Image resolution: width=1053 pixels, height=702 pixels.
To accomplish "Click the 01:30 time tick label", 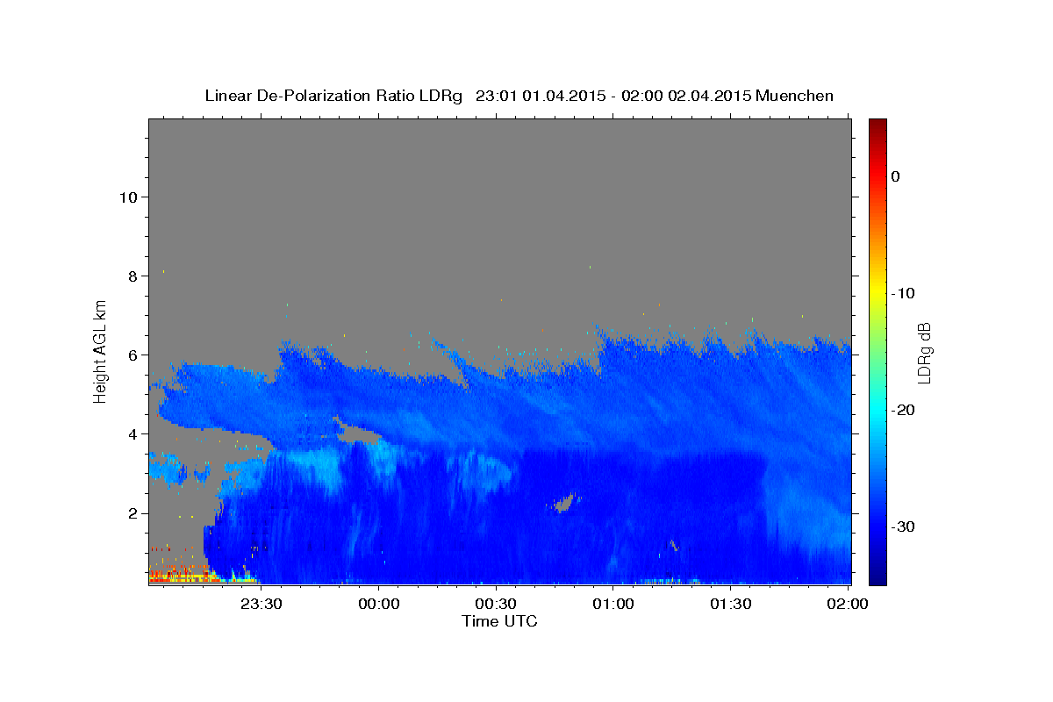I will pyautogui.click(x=731, y=604).
